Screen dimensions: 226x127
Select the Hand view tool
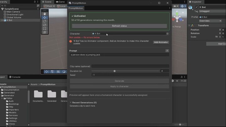coord(45,14)
